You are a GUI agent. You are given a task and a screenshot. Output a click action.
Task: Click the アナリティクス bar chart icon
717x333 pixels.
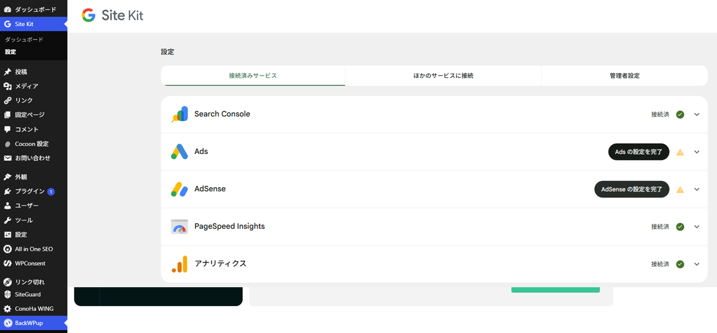(x=180, y=264)
